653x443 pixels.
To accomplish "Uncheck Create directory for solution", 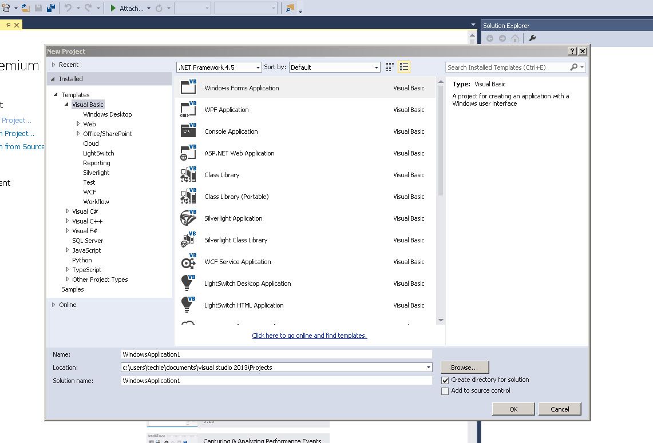I will pyautogui.click(x=445, y=380).
